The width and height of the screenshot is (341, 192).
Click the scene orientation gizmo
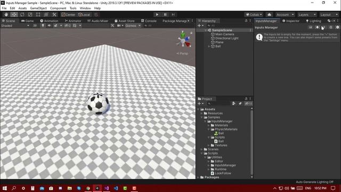click(184, 40)
